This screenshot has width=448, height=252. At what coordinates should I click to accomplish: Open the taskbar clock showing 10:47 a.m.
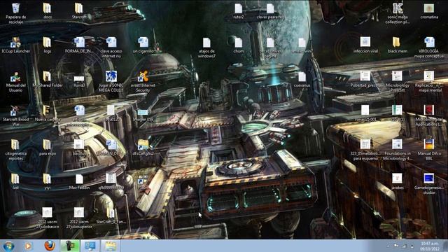430,246
